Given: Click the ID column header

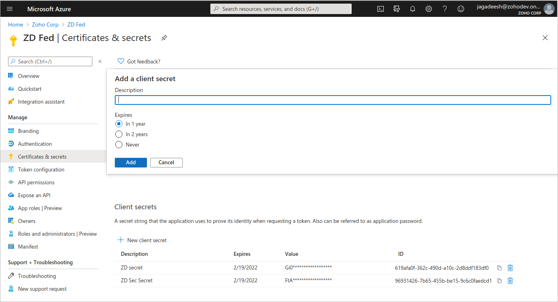Looking at the screenshot, I should click(401, 254).
